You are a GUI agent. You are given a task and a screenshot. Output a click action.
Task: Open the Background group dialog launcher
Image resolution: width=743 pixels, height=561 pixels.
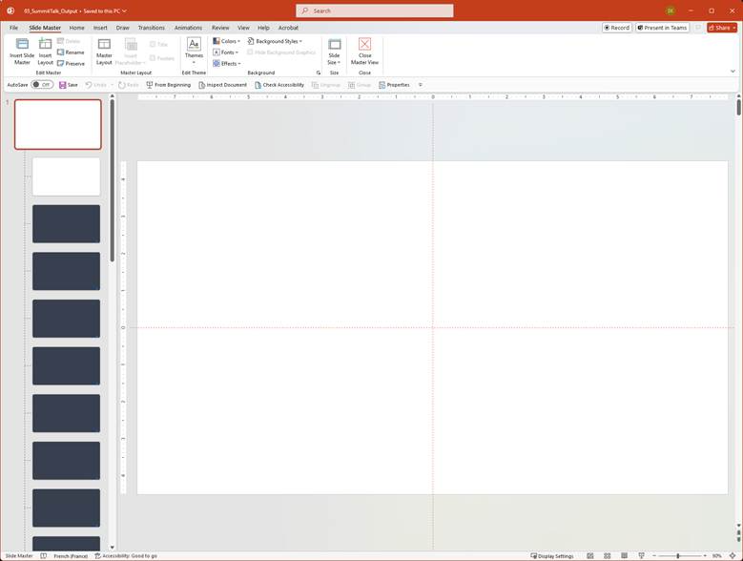pyautogui.click(x=319, y=73)
